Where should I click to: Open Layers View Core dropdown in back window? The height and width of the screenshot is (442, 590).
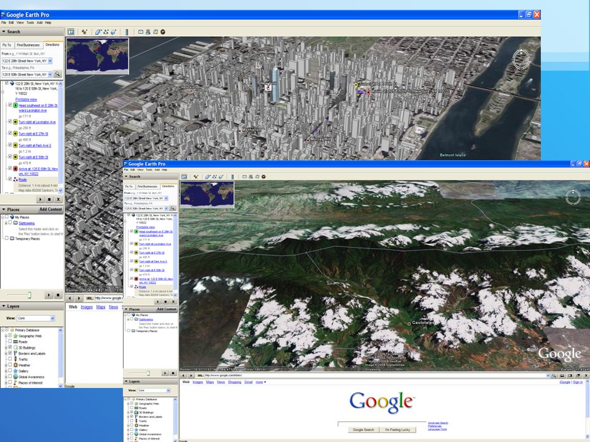click(52, 319)
